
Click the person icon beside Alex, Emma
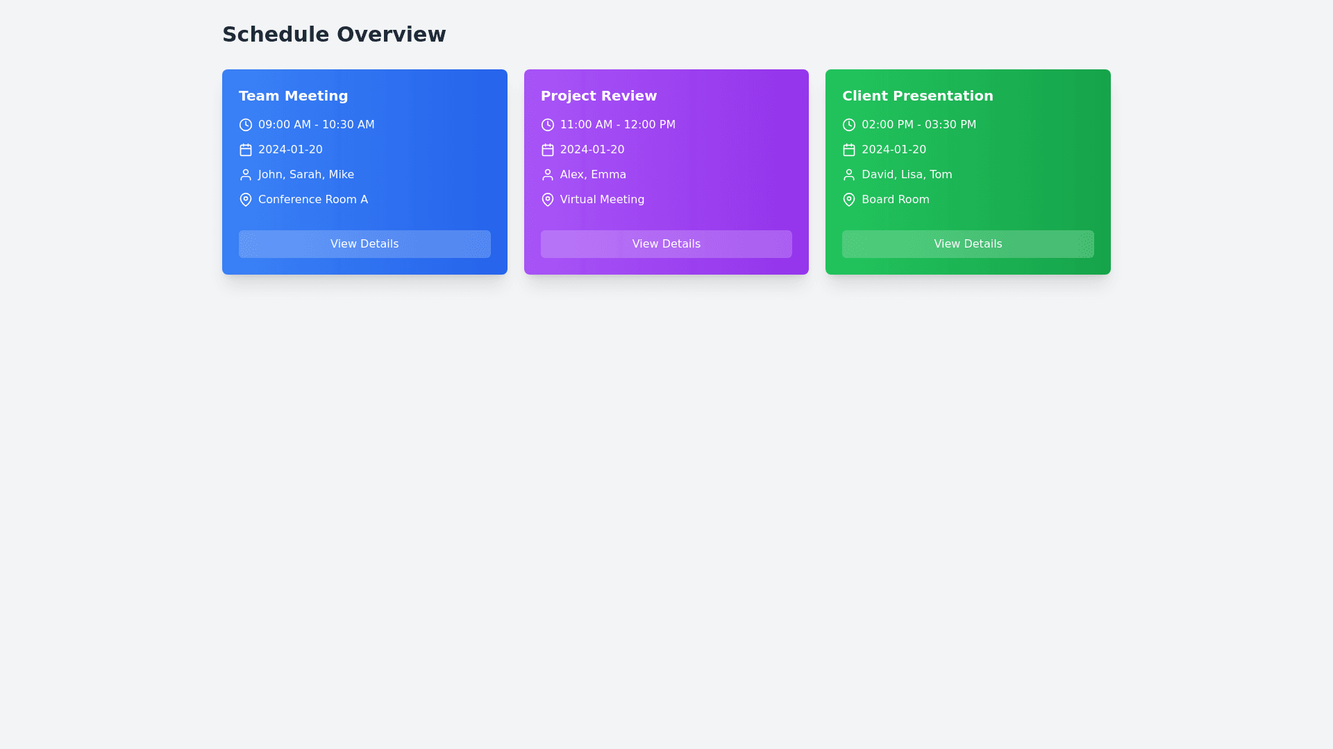[x=547, y=175]
